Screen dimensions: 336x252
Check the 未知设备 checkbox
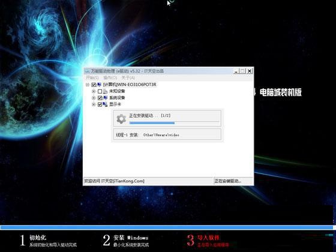(x=100, y=91)
